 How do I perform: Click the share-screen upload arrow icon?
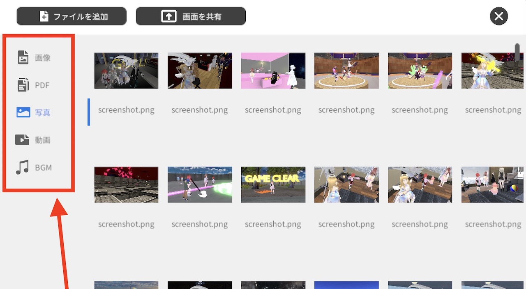point(168,16)
